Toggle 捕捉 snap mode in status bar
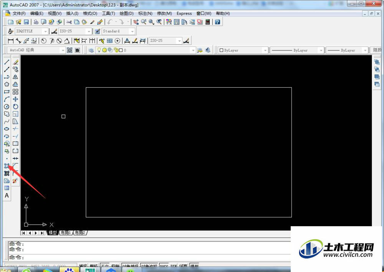Screen dimensions: 384x272 [83, 266]
